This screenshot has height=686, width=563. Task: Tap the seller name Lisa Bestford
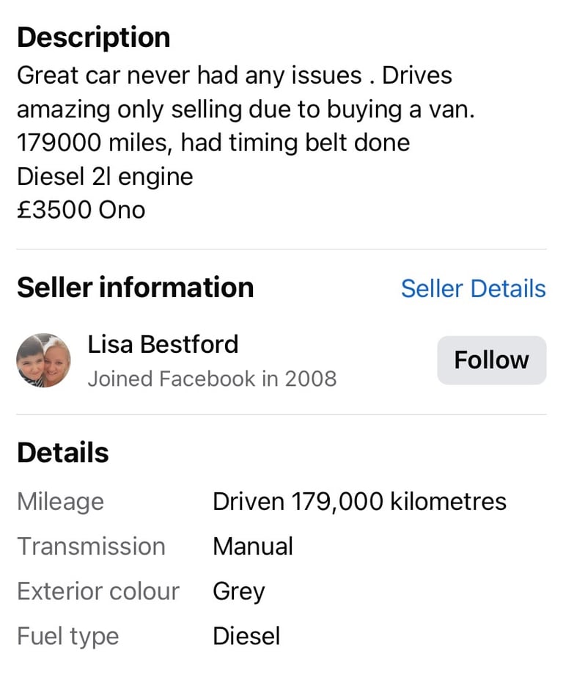163,344
